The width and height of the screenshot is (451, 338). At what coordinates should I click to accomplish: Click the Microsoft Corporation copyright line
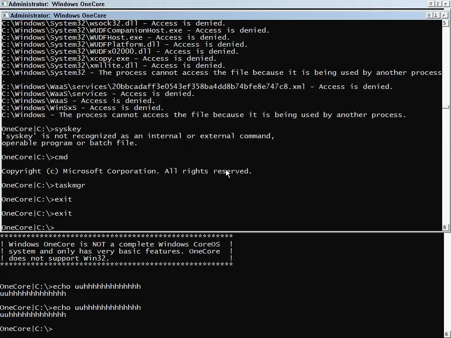click(127, 171)
